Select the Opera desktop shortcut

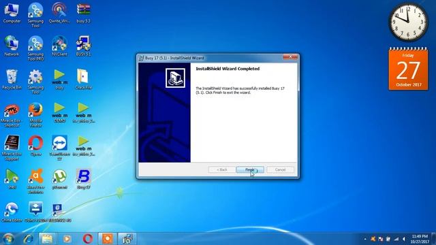35,146
